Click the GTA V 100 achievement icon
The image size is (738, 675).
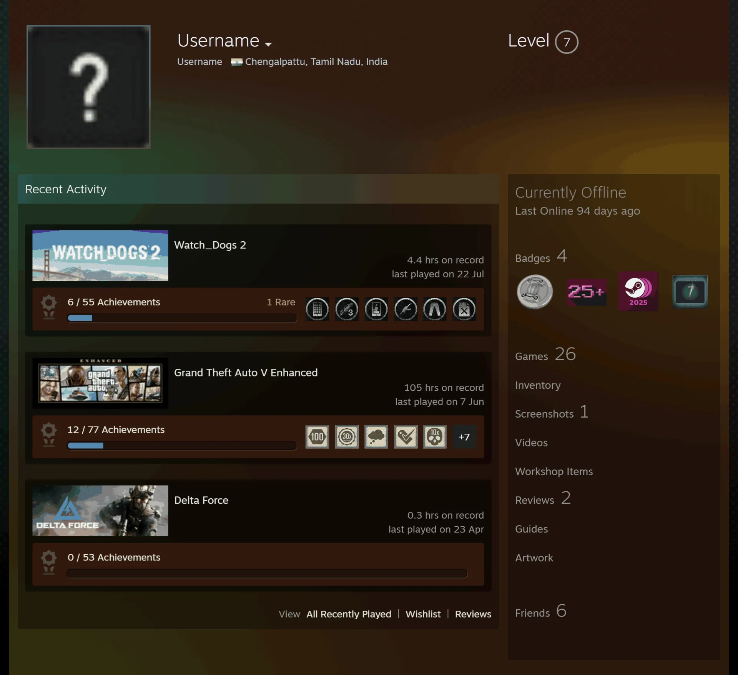click(x=317, y=437)
